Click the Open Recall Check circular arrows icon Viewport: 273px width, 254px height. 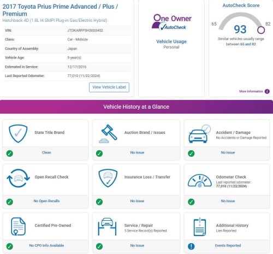click(x=18, y=178)
